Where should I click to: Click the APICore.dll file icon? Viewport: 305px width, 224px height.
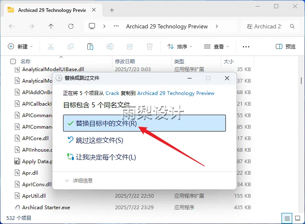point(17,138)
